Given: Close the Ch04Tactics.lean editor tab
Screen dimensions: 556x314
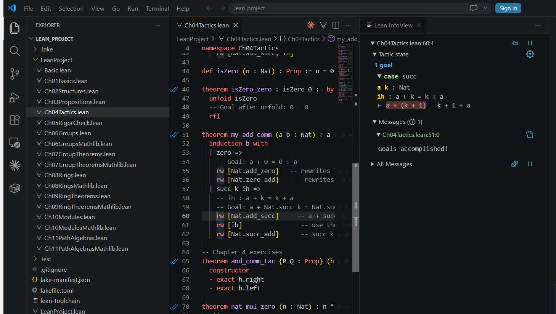Looking at the screenshot, I should click(236, 25).
